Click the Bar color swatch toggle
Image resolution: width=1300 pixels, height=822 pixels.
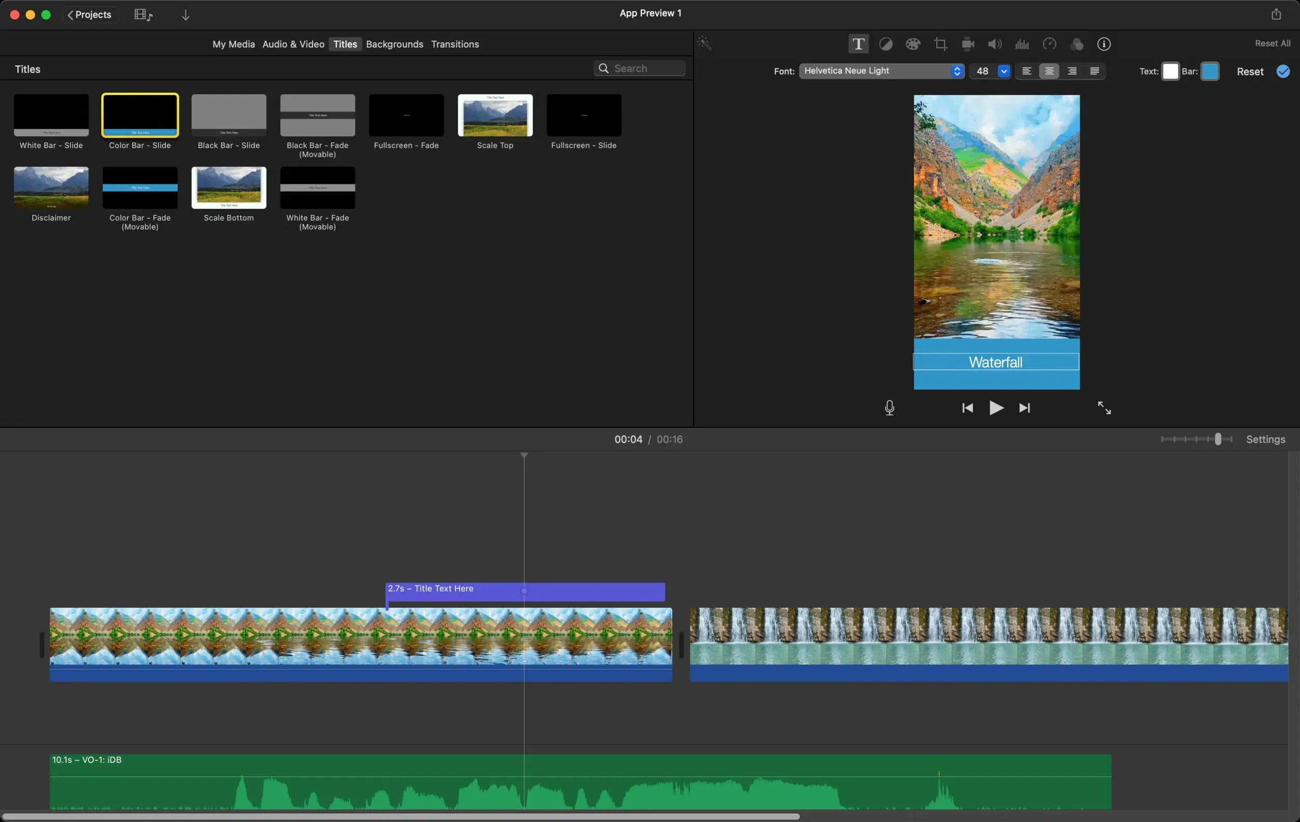coord(1210,71)
